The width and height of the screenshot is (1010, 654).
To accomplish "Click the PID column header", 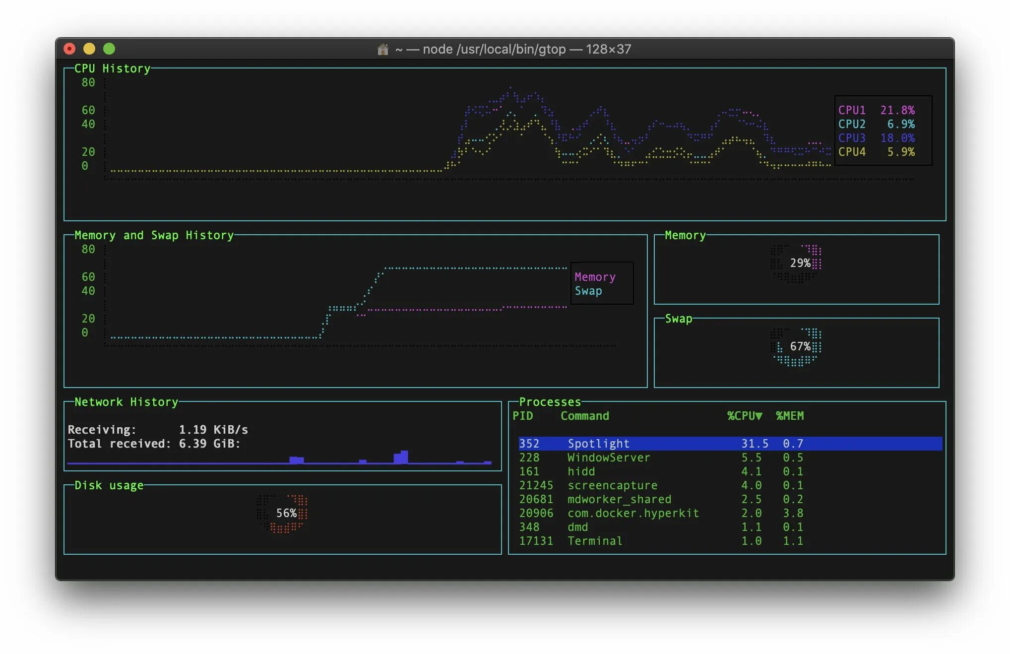I will (523, 416).
